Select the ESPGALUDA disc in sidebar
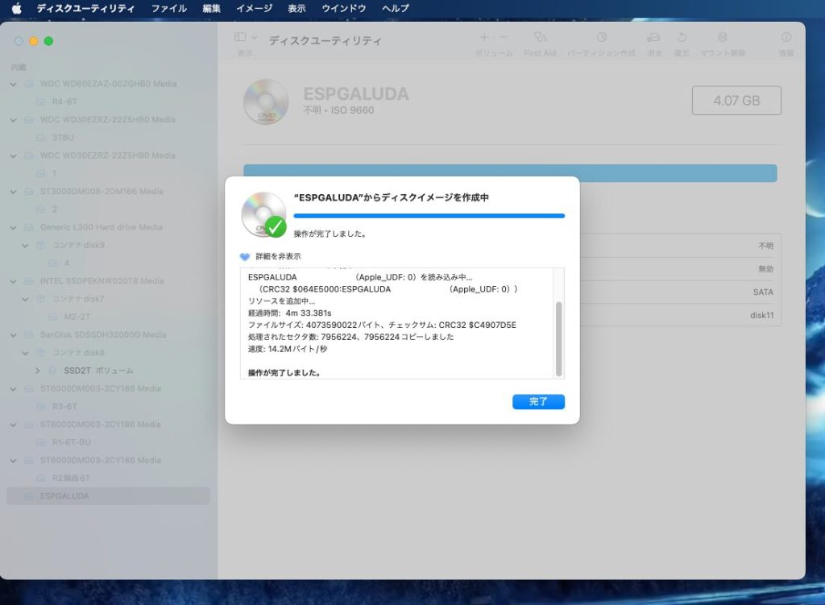The image size is (825, 605). coord(64,496)
